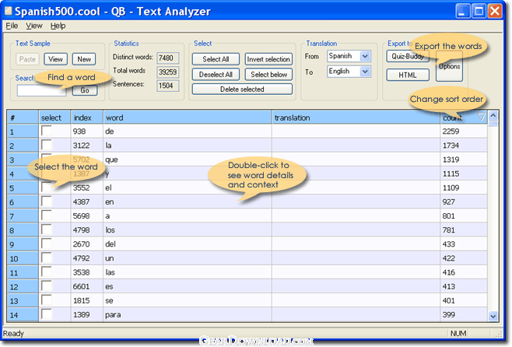Minimize the Text Analyzer window

pos(463,12)
